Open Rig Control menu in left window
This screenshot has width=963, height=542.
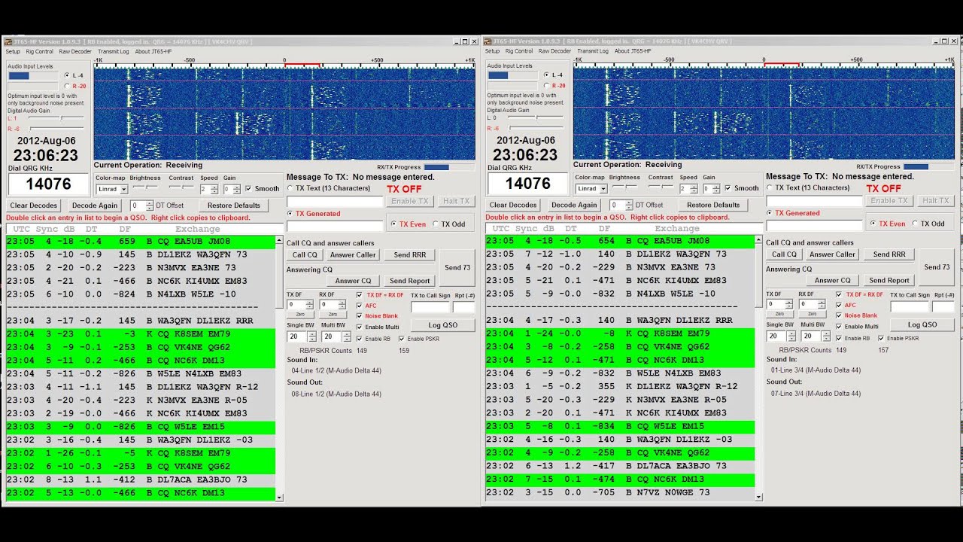pyautogui.click(x=39, y=51)
